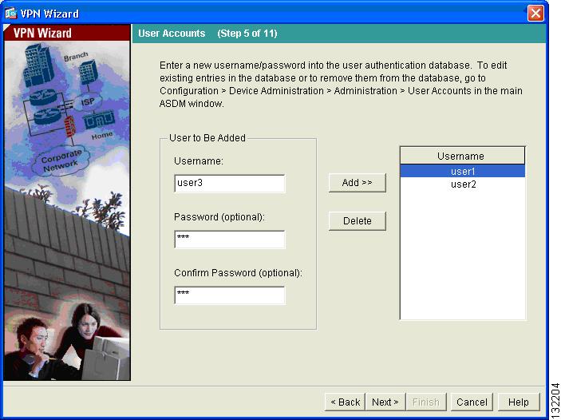
Task: Go to previous step with Back
Action: coord(345,402)
